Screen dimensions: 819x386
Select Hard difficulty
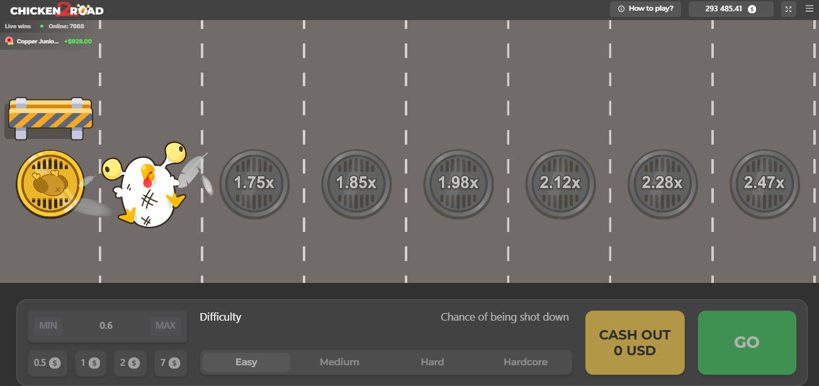432,362
